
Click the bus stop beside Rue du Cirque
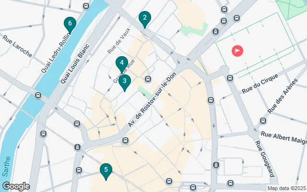coord(230,78)
